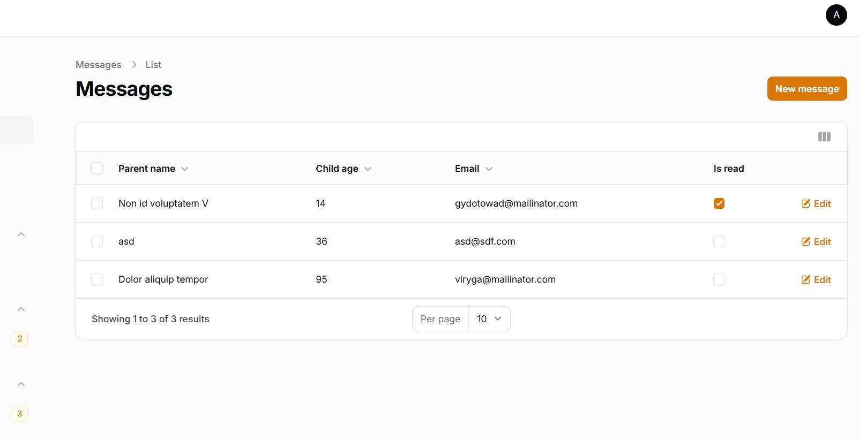The width and height of the screenshot is (859, 440).
Task: Open the toggle columns icon
Action: pyautogui.click(x=824, y=137)
